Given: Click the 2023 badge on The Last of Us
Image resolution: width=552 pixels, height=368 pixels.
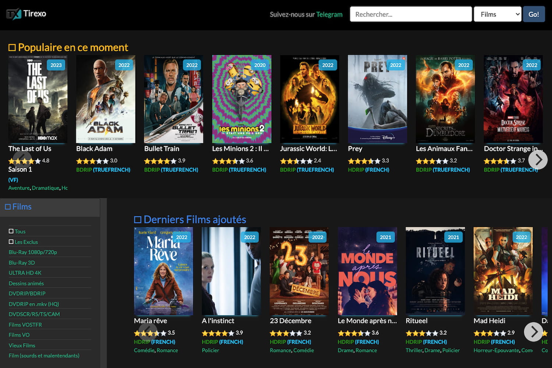Looking at the screenshot, I should [x=56, y=65].
